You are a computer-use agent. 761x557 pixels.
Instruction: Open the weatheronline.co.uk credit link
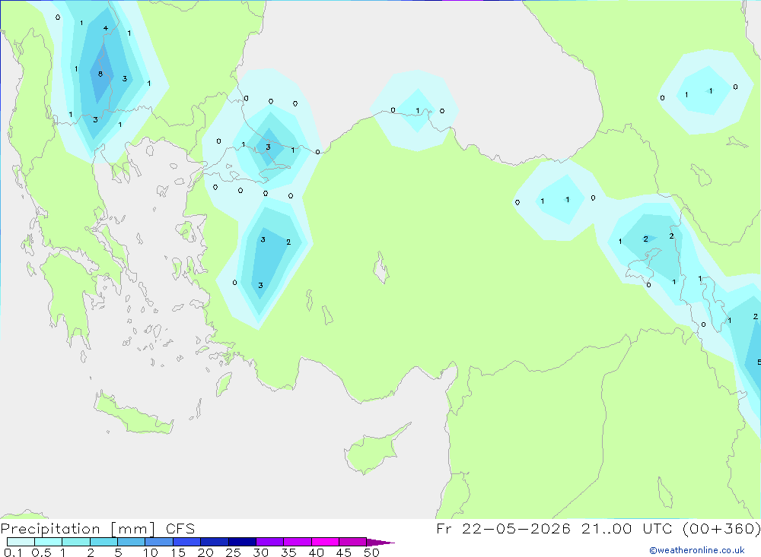coord(697,550)
